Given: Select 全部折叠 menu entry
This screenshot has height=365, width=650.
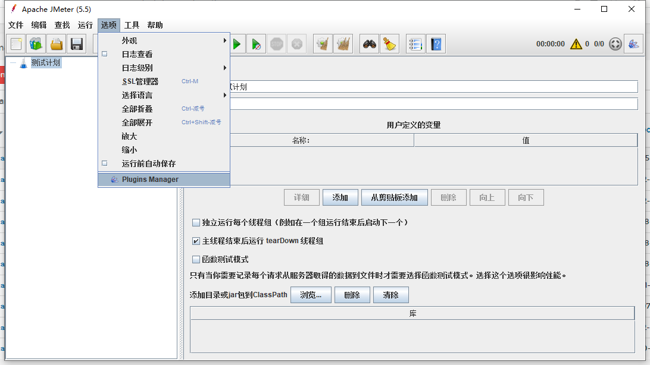Looking at the screenshot, I should [x=164, y=109].
